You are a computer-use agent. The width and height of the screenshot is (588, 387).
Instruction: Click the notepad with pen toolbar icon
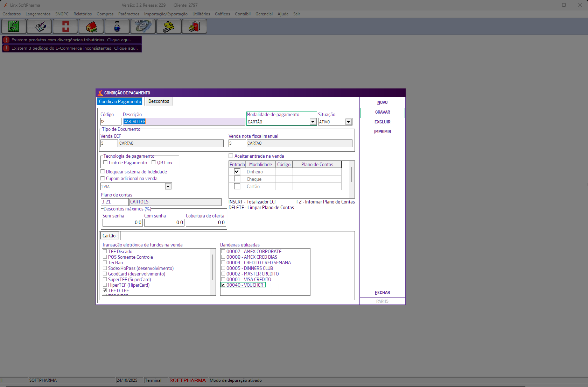coord(40,26)
